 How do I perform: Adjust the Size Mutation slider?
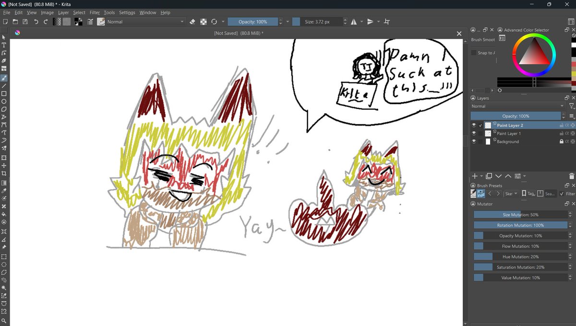[x=520, y=215]
